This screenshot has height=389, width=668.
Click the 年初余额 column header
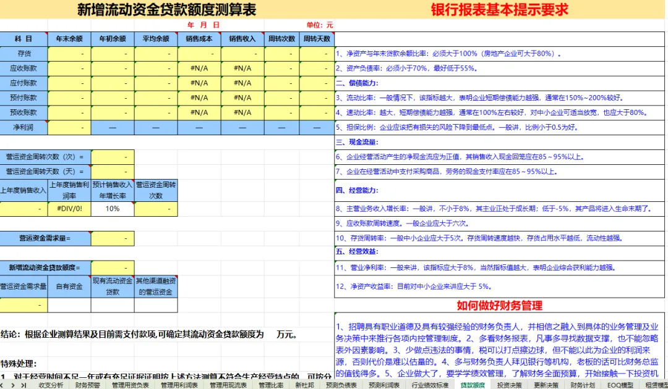pos(113,39)
